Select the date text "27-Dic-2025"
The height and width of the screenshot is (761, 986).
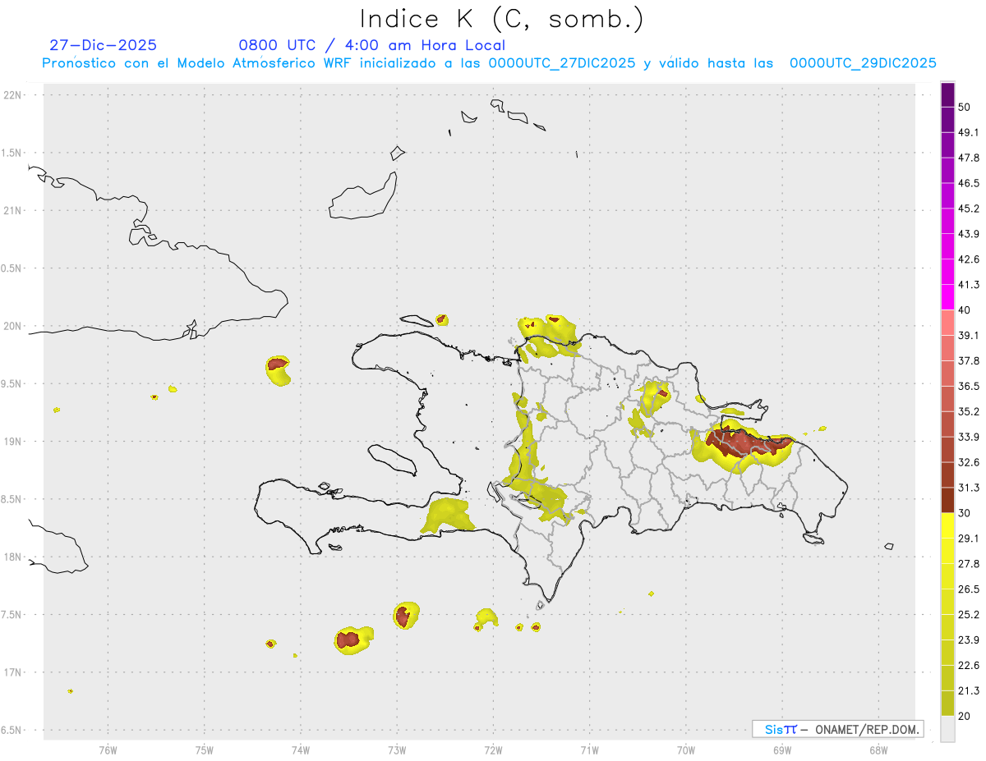(x=103, y=45)
